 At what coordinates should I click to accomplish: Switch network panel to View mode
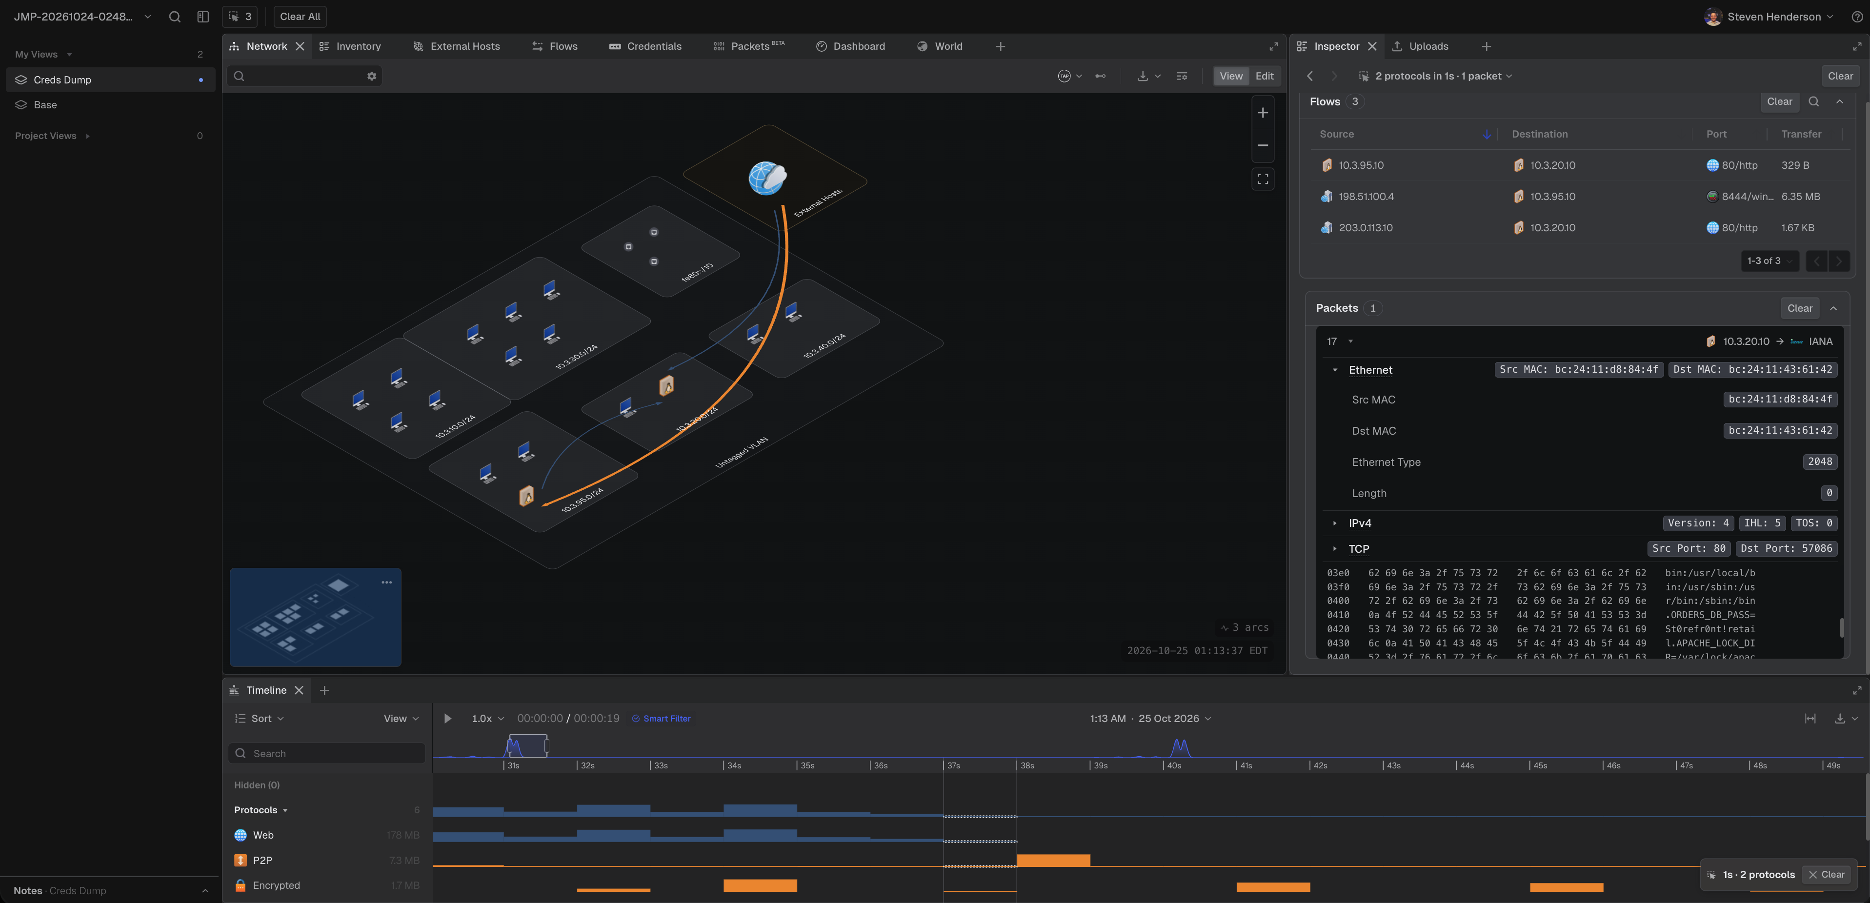tap(1231, 76)
